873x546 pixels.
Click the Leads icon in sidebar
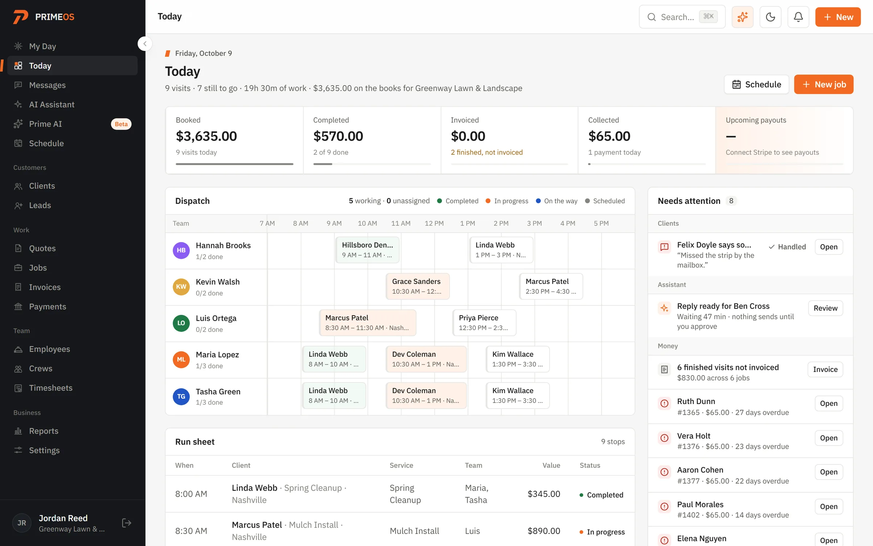click(x=18, y=205)
